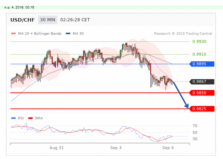Viewport: 223px width, 159px height.
Task: Click the Aug 31 date axis label
Action: point(56,148)
